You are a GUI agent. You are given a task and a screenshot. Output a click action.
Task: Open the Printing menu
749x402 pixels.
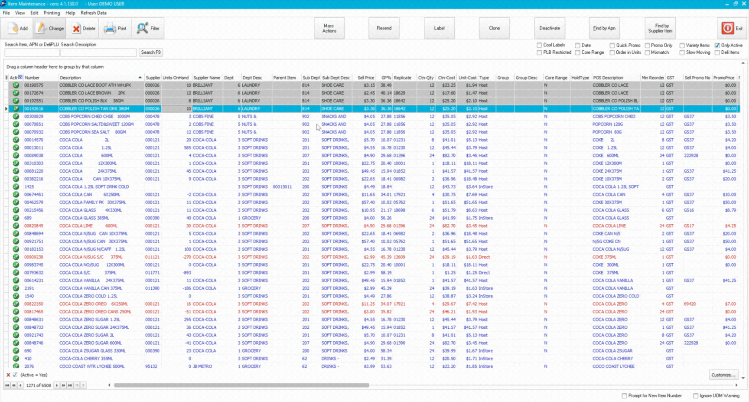[x=52, y=13]
